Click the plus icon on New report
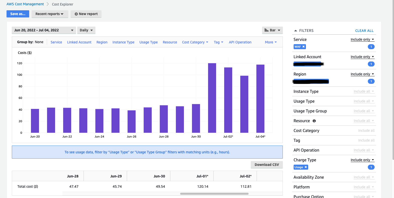This screenshot has height=198, width=394. (x=77, y=14)
